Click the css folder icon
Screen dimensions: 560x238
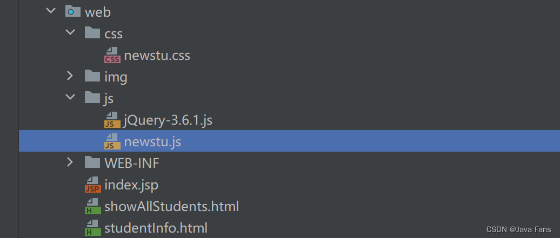pyautogui.click(x=92, y=33)
